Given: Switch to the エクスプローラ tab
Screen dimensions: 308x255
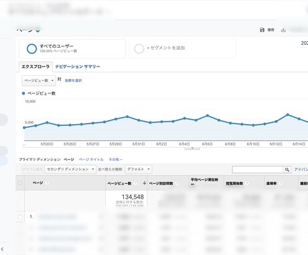Looking at the screenshot, I should (x=35, y=66).
